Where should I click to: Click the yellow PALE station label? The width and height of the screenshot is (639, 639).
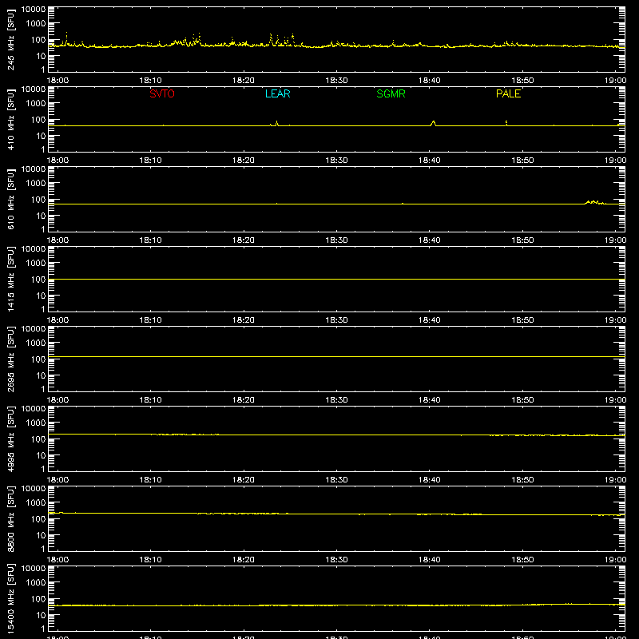508,93
